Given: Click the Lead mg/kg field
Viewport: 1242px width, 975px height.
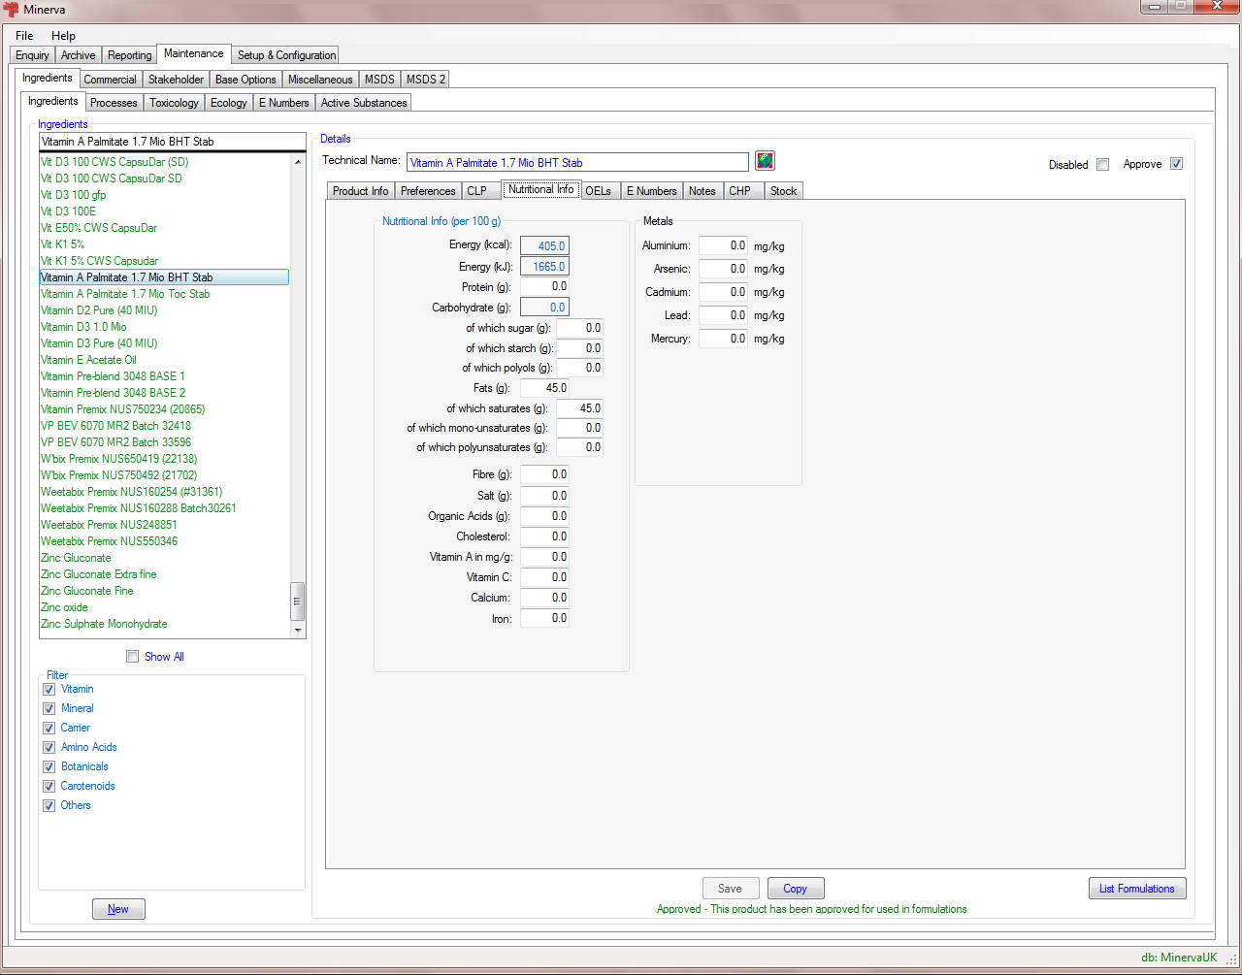Looking at the screenshot, I should point(723,315).
